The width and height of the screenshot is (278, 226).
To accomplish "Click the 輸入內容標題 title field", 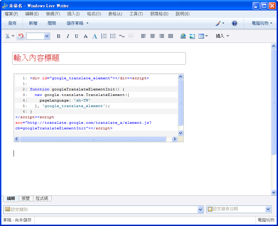I will tap(99, 58).
